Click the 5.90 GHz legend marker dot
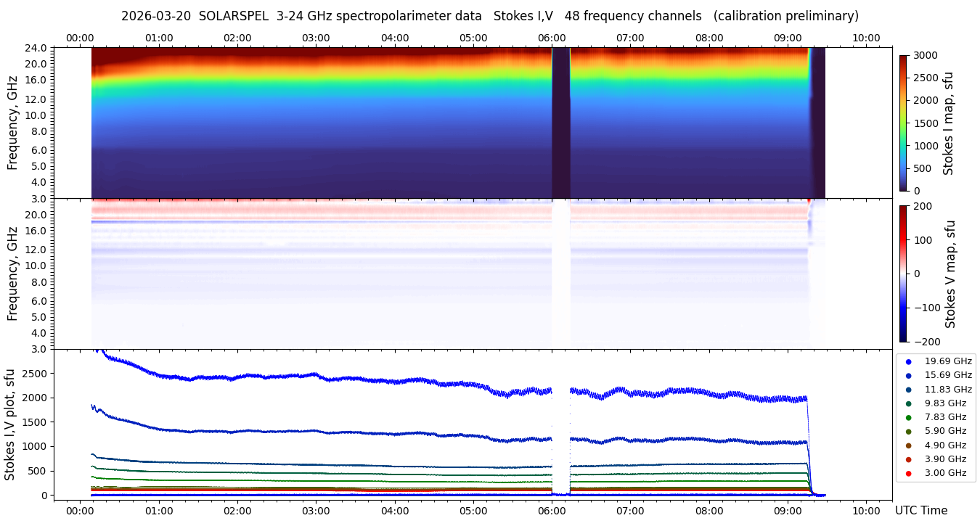This screenshot has width=980, height=526. tap(908, 431)
